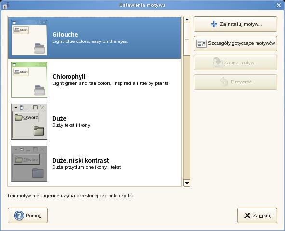Open 'Zainstaluj motyw...' button

235,24
